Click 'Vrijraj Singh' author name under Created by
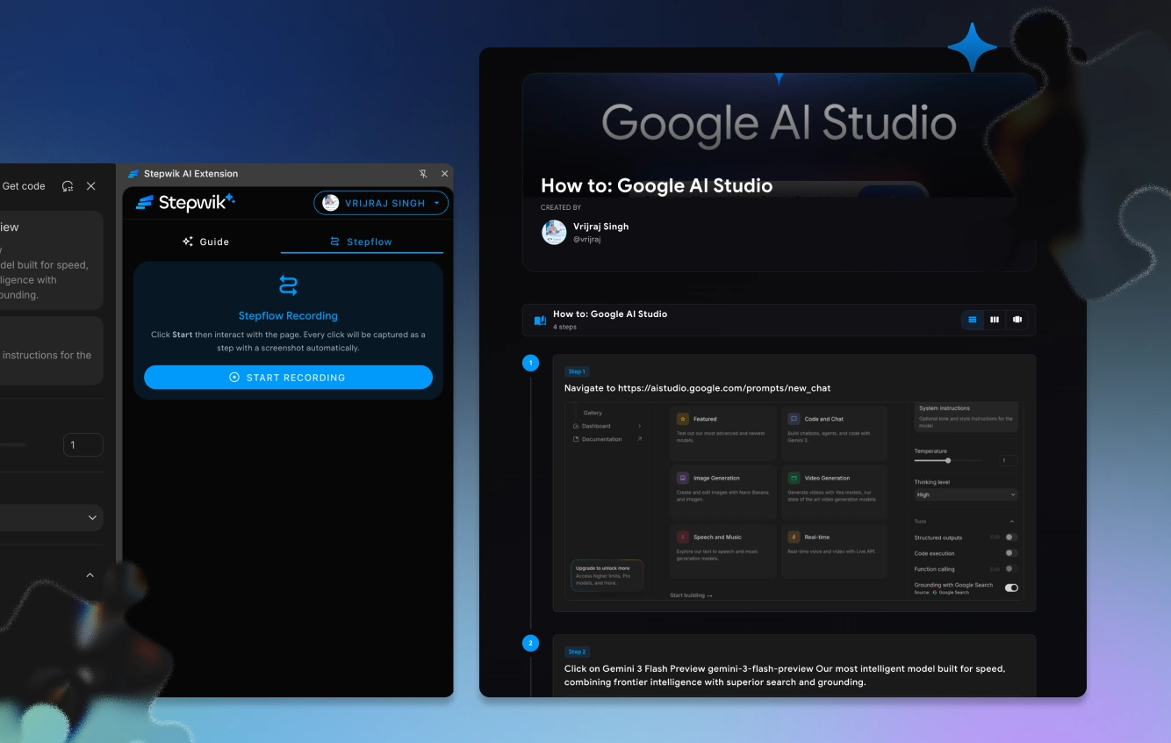 click(600, 226)
